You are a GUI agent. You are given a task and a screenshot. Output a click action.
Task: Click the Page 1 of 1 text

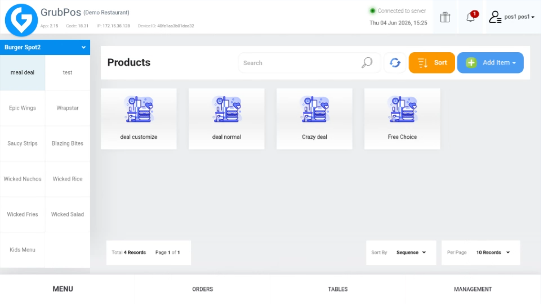167,252
